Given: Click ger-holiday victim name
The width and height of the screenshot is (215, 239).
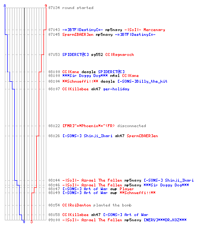Looking at the screenshot, I should [116, 89].
